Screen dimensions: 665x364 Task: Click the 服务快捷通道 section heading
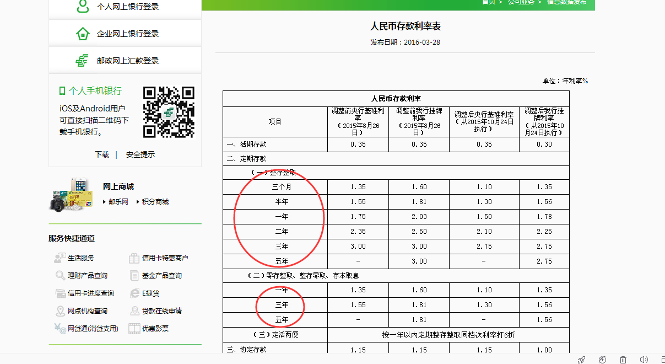(72, 238)
